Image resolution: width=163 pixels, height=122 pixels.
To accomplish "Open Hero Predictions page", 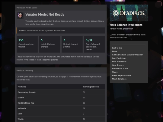I will tap(119, 62).
